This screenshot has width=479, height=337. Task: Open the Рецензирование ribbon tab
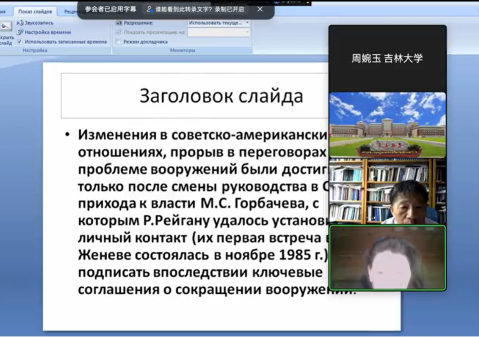67,11
